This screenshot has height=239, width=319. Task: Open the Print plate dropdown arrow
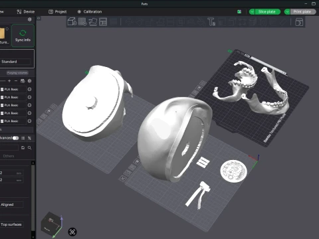287,12
